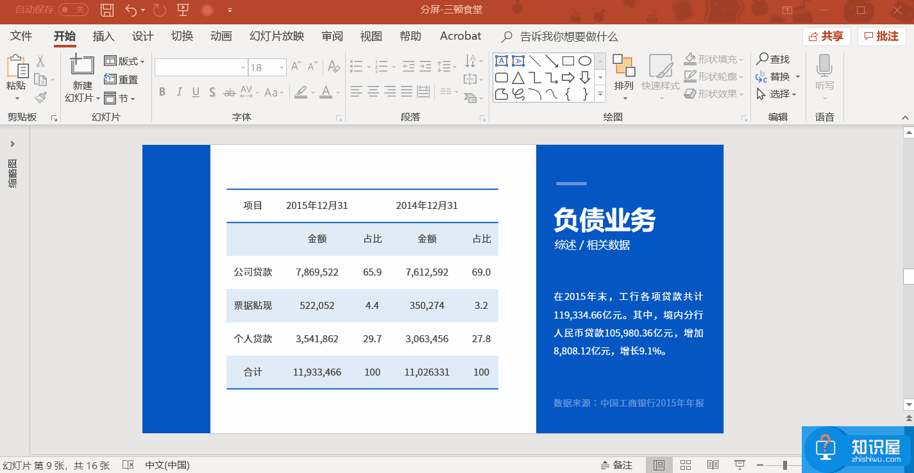This screenshot has height=473, width=914.
Task: Select the Format Painter brush icon
Action: (x=41, y=97)
